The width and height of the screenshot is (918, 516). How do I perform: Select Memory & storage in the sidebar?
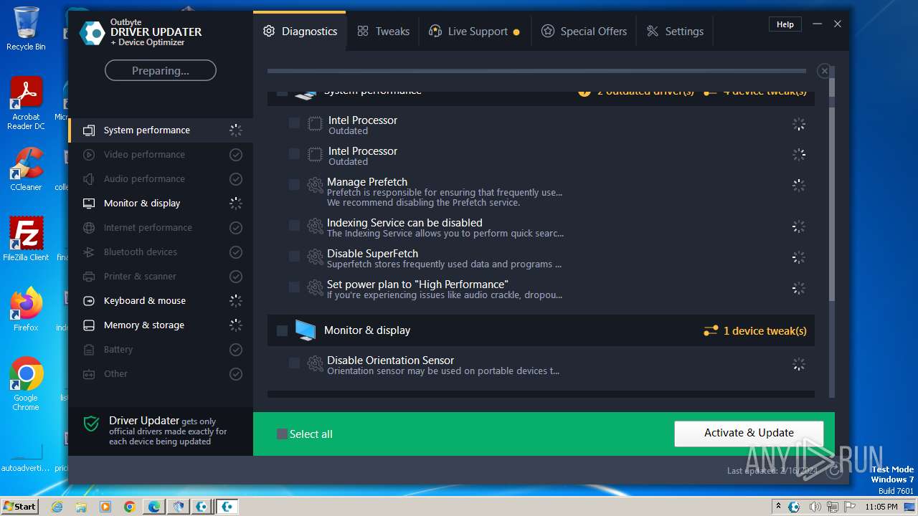[161, 325]
